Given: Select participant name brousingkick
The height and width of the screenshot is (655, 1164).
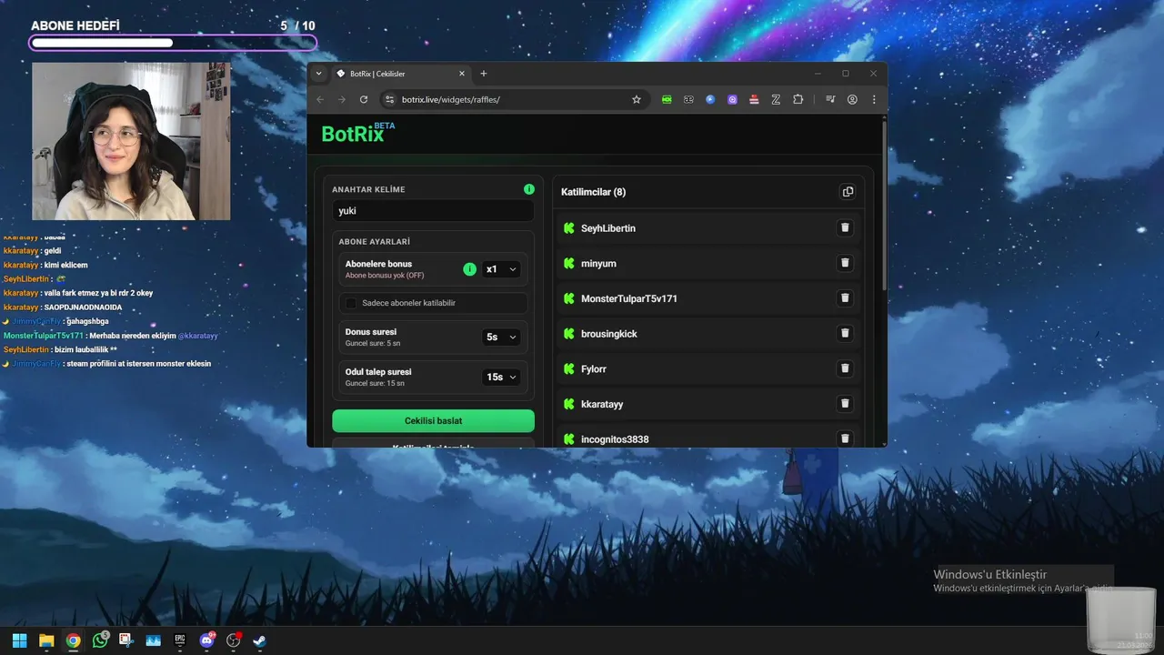Looking at the screenshot, I should 609,334.
